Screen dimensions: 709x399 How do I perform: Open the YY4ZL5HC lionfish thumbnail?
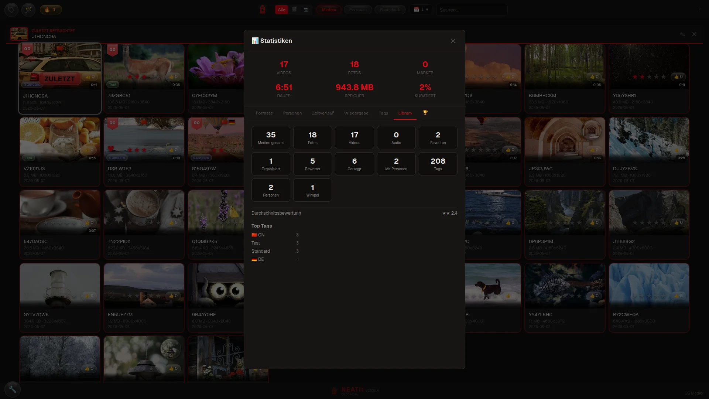[565, 286]
